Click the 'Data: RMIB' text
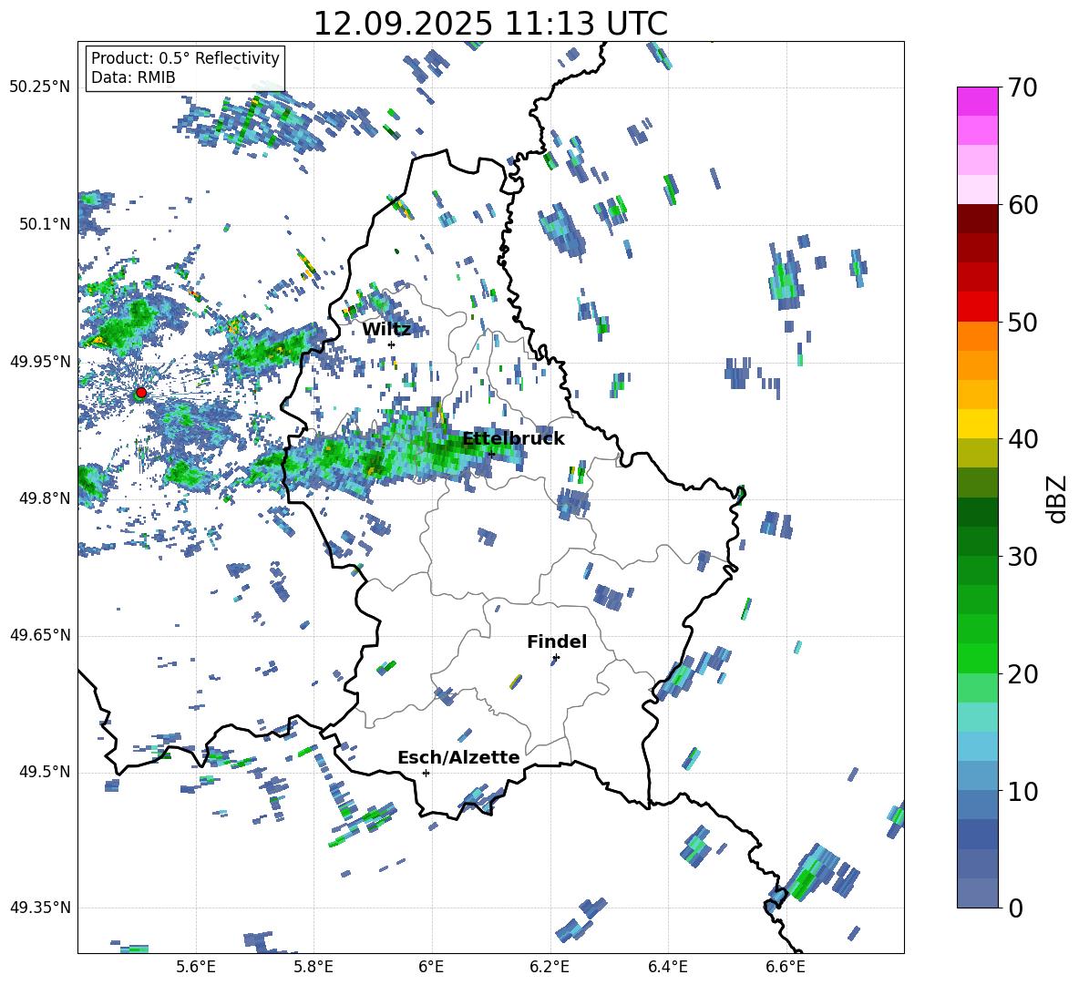Viewport: 1079px width, 985px height. coord(133,77)
